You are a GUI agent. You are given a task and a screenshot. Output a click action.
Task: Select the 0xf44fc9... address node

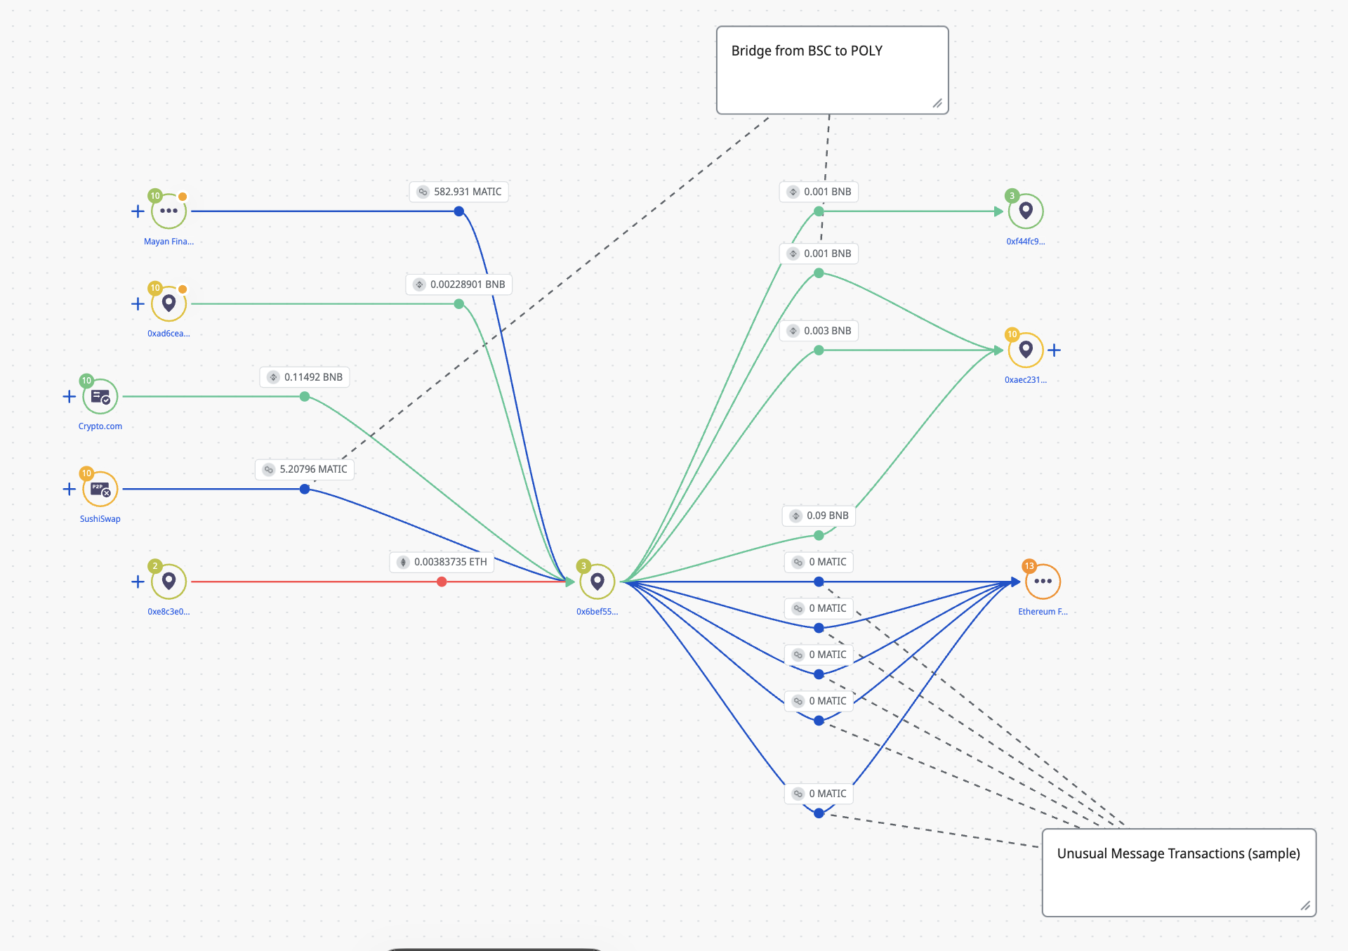1026,211
